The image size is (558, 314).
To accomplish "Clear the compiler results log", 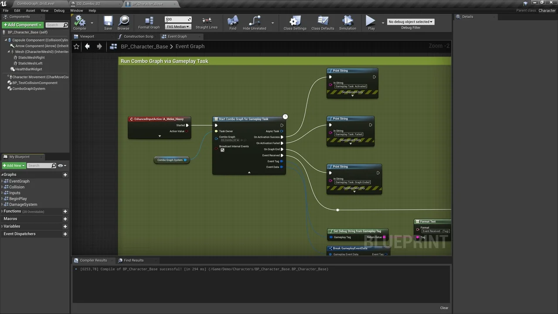I will point(444,307).
